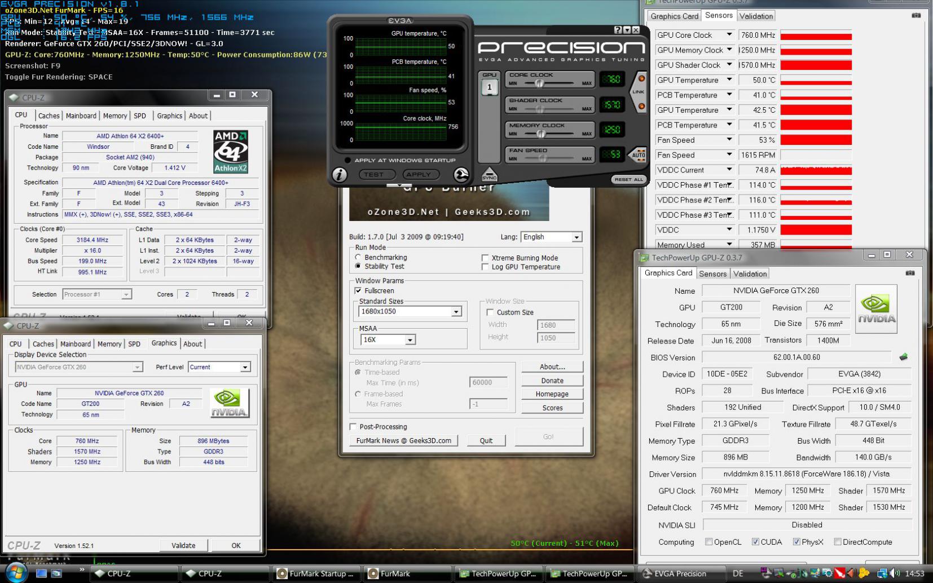Switch to FurMark Startup taskbar button
The width and height of the screenshot is (933, 583).
pyautogui.click(x=316, y=573)
